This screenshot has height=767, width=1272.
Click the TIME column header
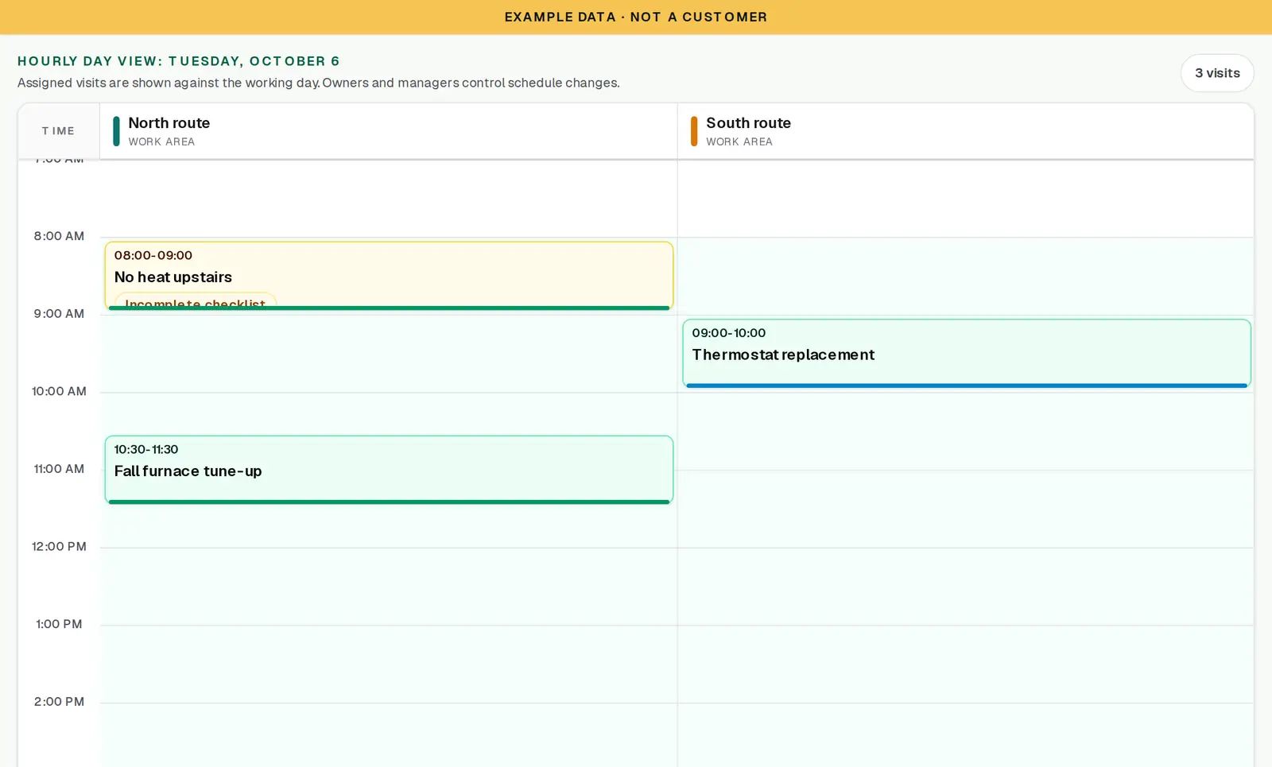tap(59, 131)
